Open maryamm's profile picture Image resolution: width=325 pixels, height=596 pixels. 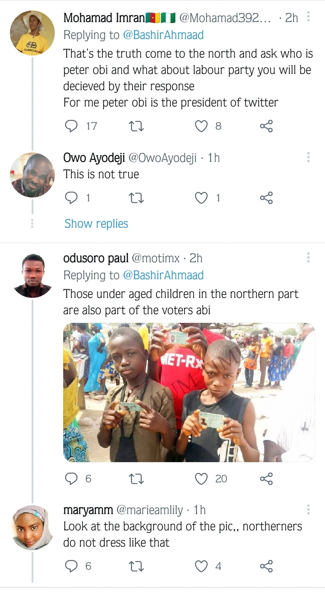(x=32, y=527)
